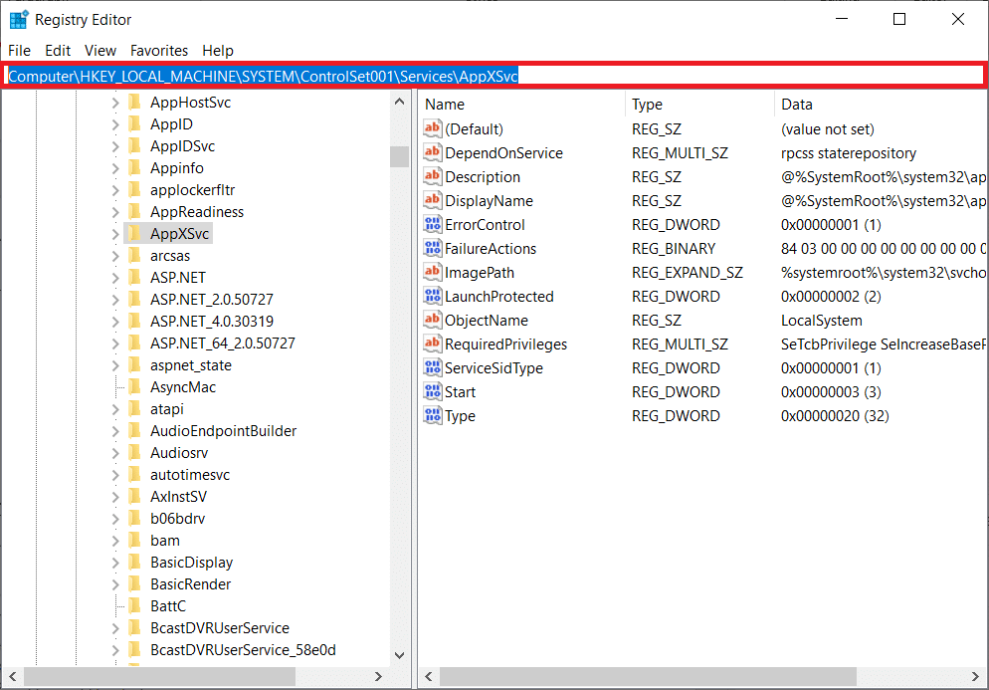Open the View menu
Image resolution: width=989 pixels, height=690 pixels.
pyautogui.click(x=100, y=51)
